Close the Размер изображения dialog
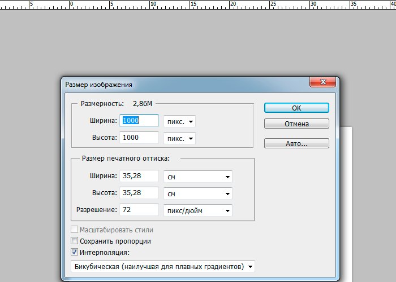Screen dimensions: 396x282 pyautogui.click(x=322, y=83)
